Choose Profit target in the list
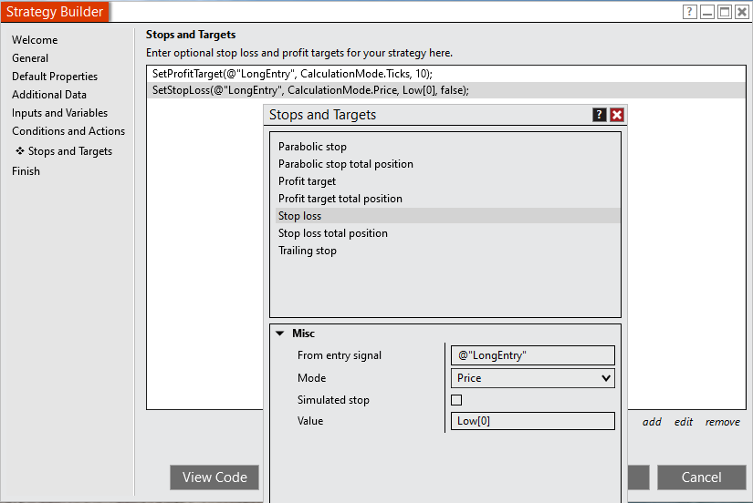The width and height of the screenshot is (753, 503). 307,181
